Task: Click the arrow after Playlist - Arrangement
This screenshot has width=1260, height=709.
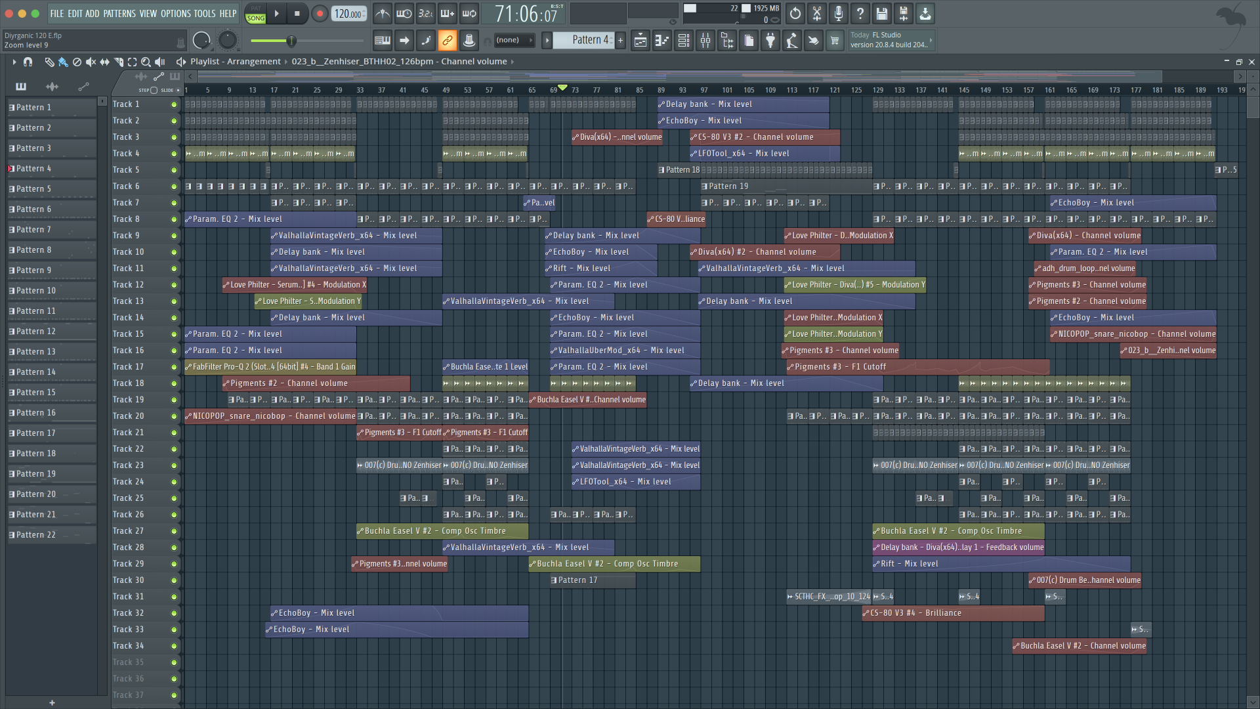Action: click(286, 62)
